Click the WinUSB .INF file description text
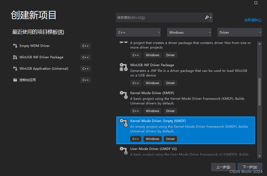Screen dimensions: 267x176 click(189, 73)
